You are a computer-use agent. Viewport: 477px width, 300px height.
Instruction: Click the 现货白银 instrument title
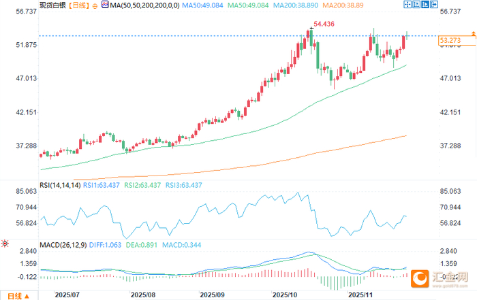[x=52, y=5]
